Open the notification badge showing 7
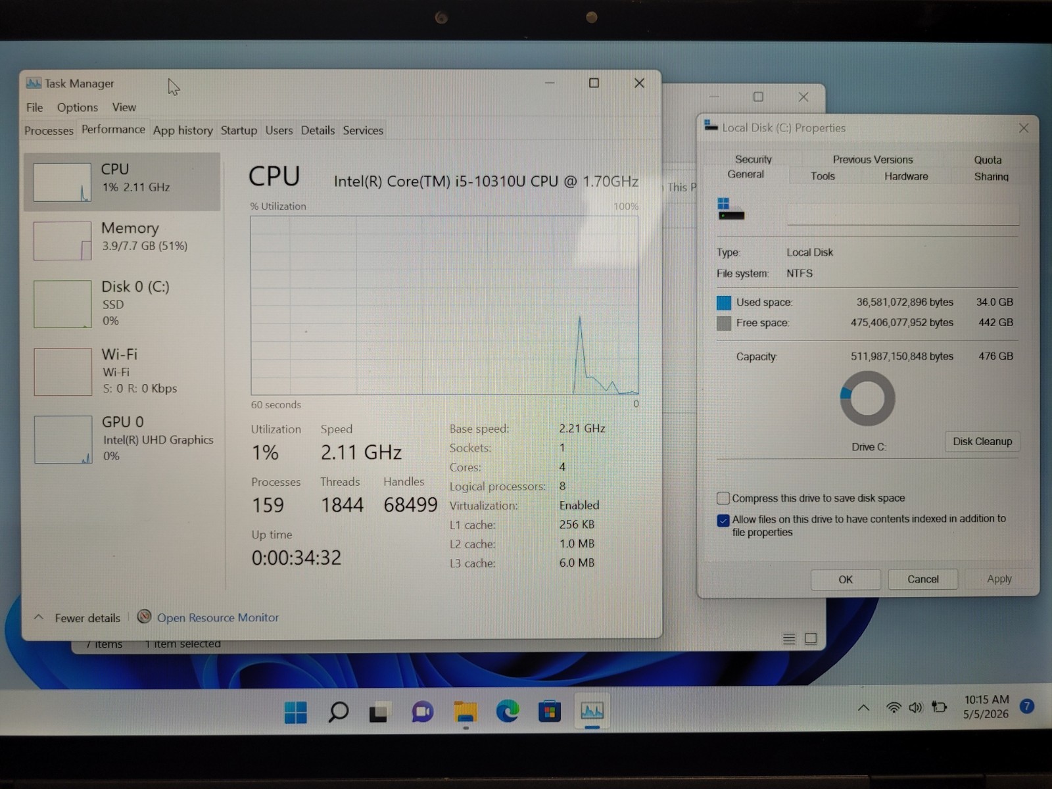 [x=1026, y=706]
